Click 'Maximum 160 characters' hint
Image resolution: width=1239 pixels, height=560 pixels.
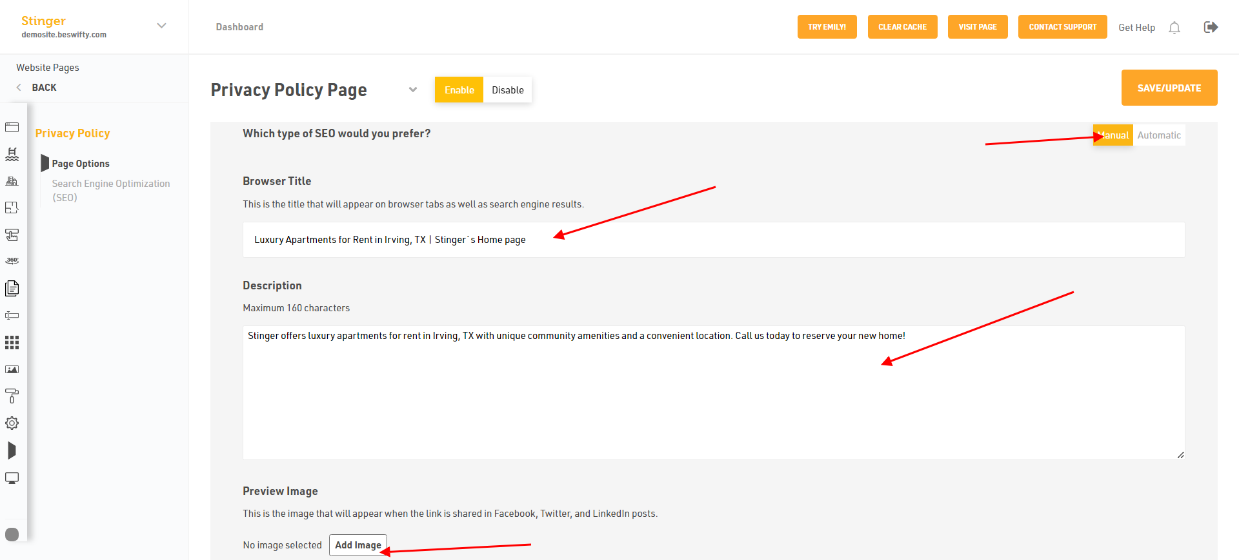click(x=296, y=308)
